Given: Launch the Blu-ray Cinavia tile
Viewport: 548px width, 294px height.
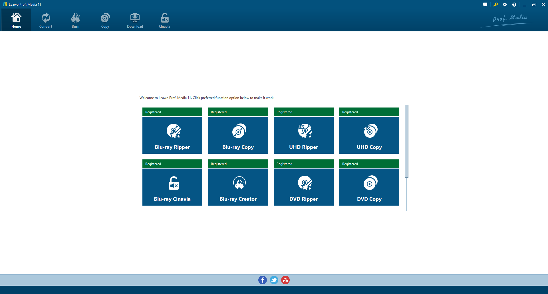Looking at the screenshot, I should pos(172,187).
